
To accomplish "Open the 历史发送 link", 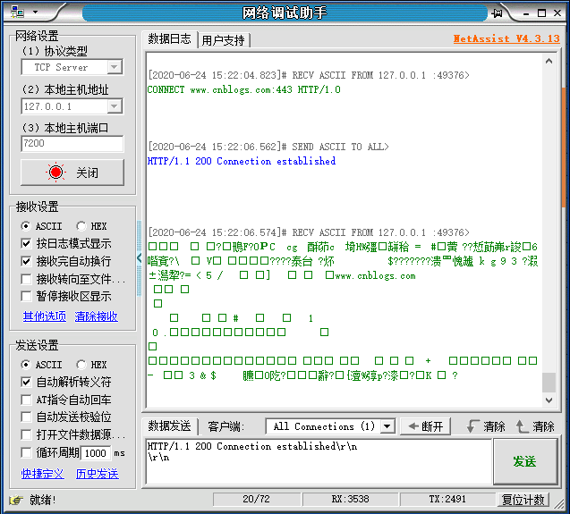I will tap(97, 474).
